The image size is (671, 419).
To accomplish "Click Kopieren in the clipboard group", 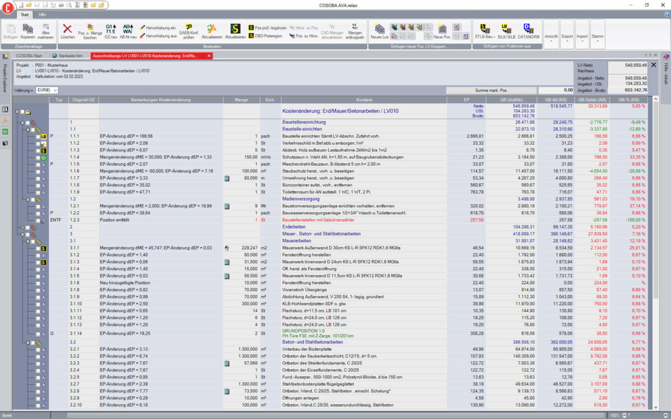I will (28, 32).
